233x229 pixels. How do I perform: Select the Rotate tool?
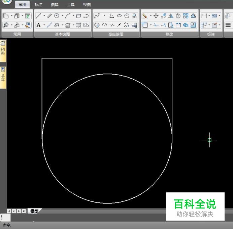click(x=178, y=16)
